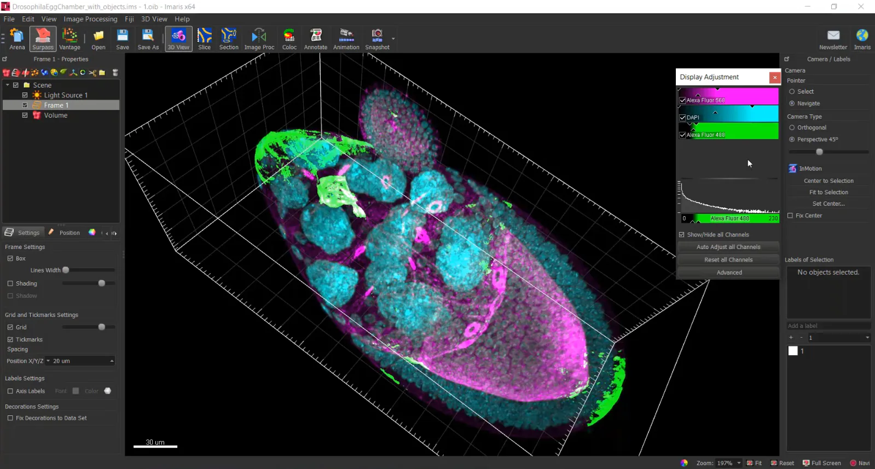This screenshot has height=469, width=875.
Task: Open the Image Processing menu
Action: click(90, 19)
